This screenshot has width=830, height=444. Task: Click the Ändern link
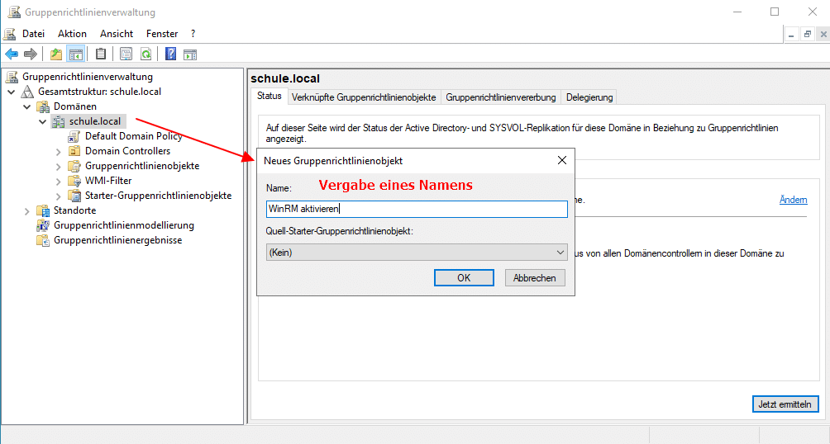tap(793, 200)
